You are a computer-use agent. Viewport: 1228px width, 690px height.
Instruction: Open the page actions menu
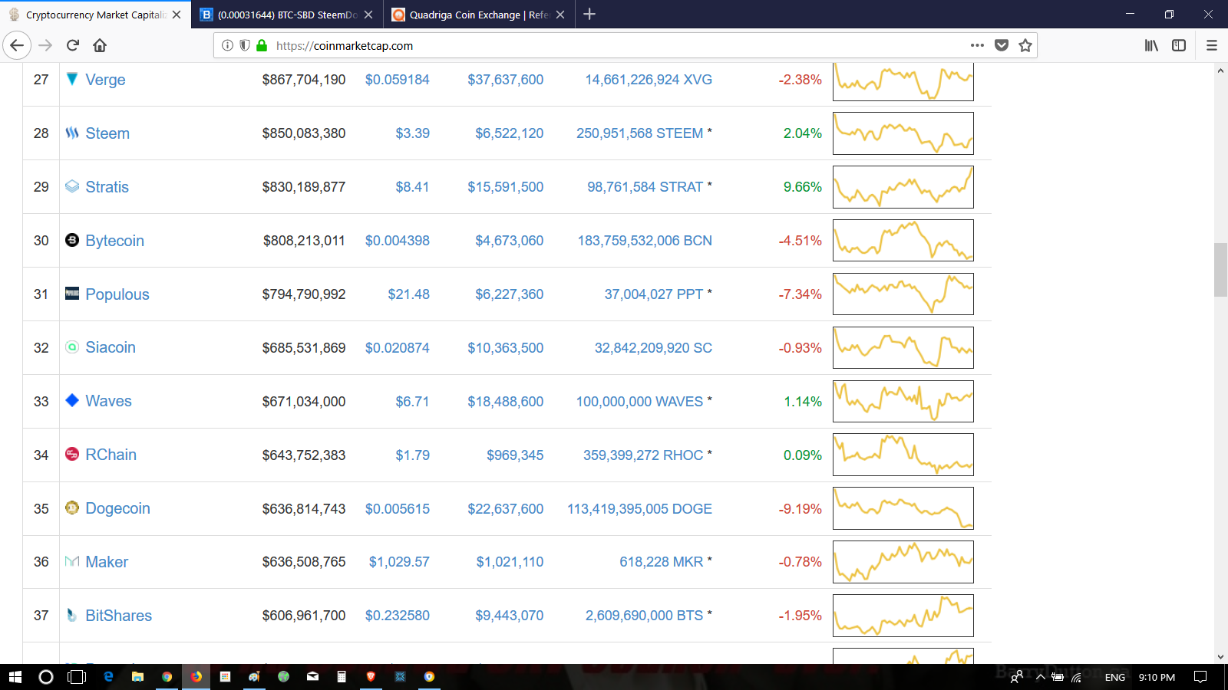(977, 45)
